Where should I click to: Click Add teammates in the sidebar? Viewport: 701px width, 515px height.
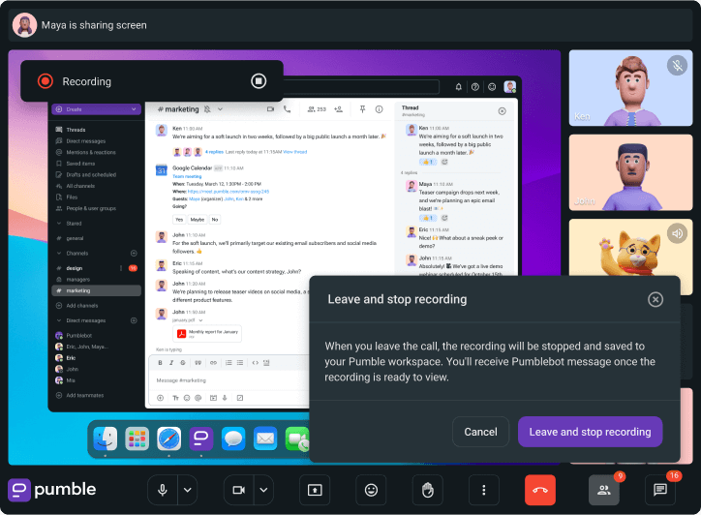click(x=85, y=395)
